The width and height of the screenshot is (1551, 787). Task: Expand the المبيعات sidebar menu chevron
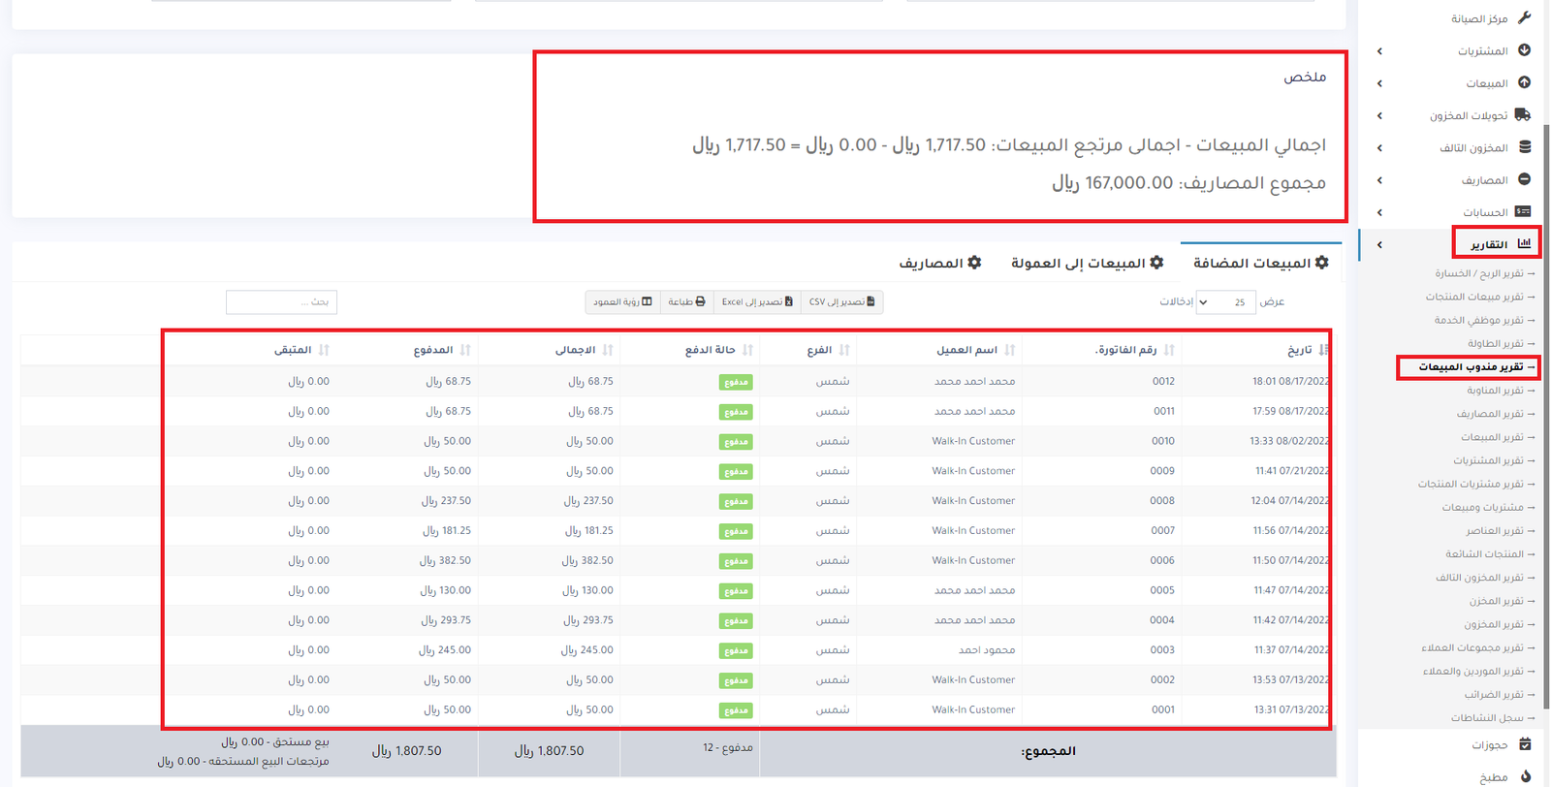[x=1379, y=83]
